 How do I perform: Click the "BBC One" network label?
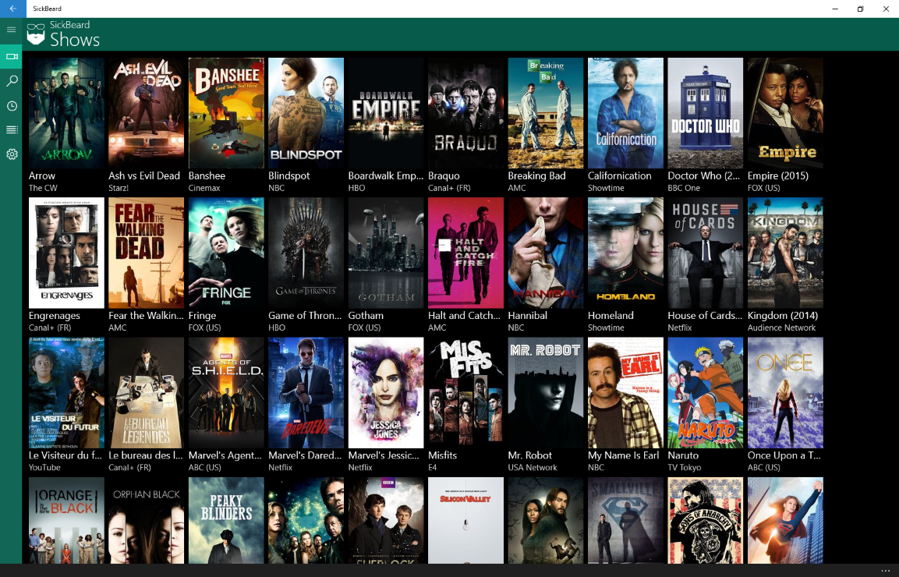pyautogui.click(x=684, y=188)
